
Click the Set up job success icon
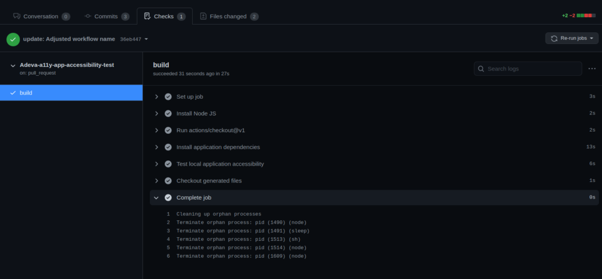(168, 97)
